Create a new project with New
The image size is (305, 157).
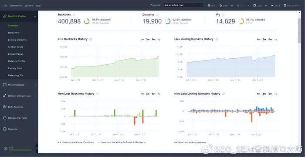(212, 5)
